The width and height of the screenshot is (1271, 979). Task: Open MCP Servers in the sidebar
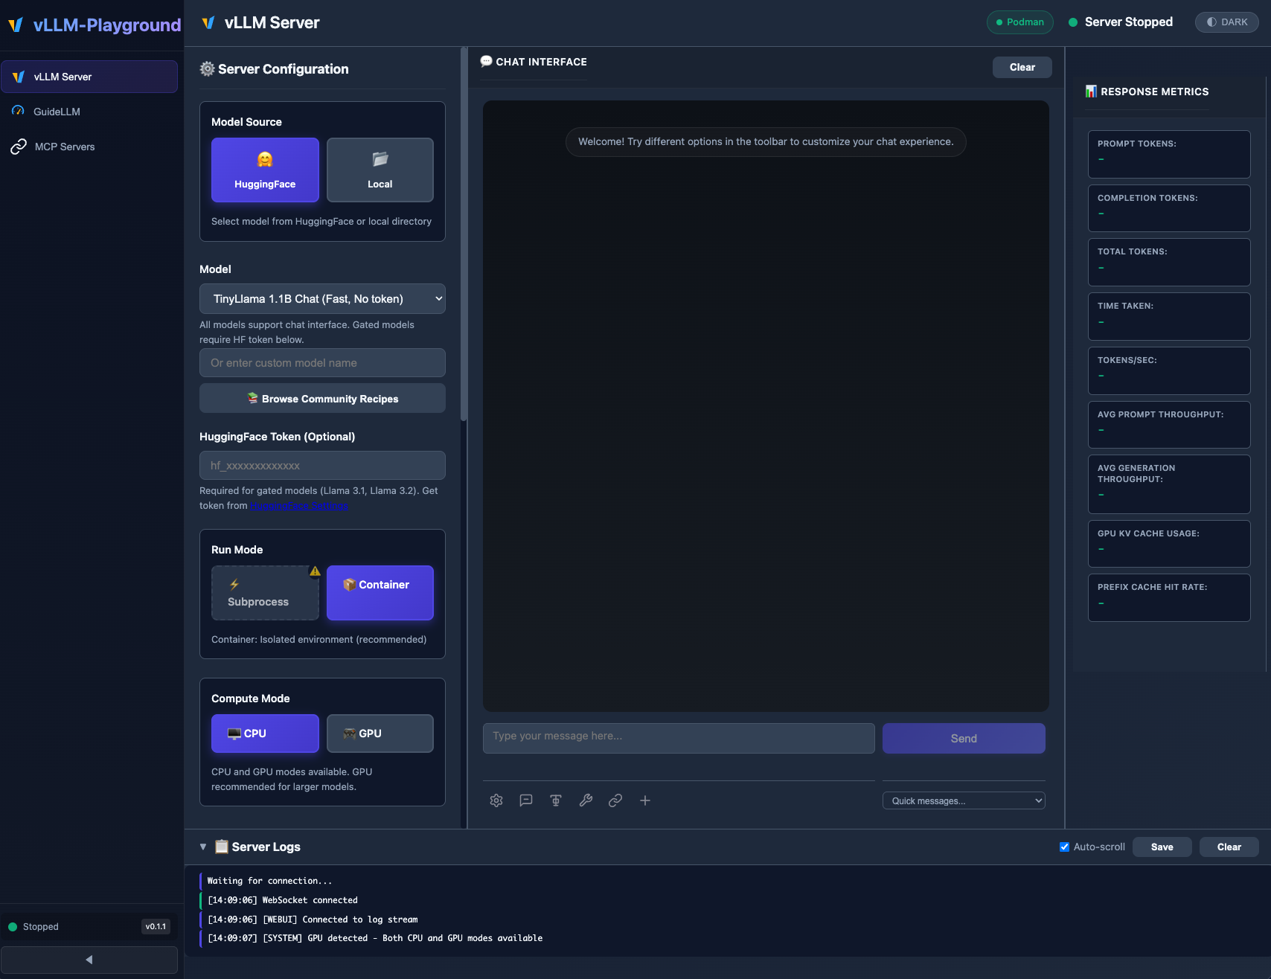[x=65, y=147]
